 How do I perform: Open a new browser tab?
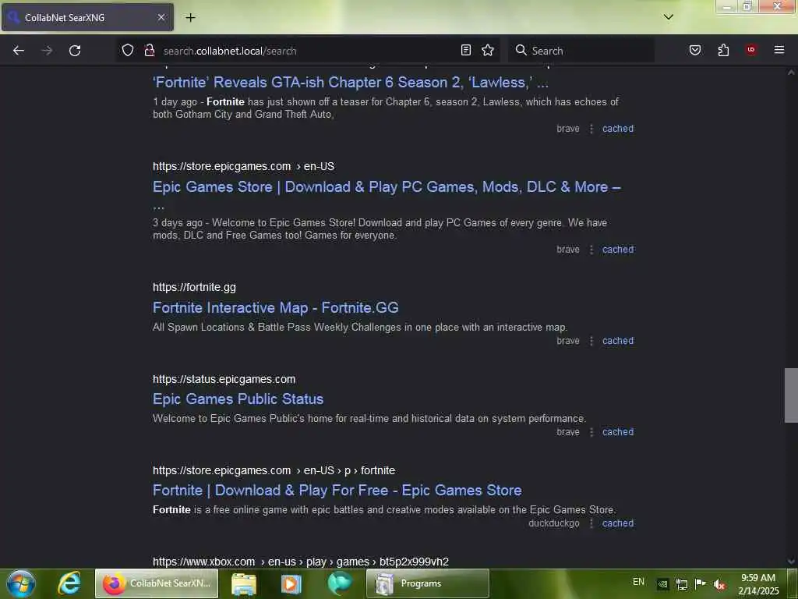(190, 17)
